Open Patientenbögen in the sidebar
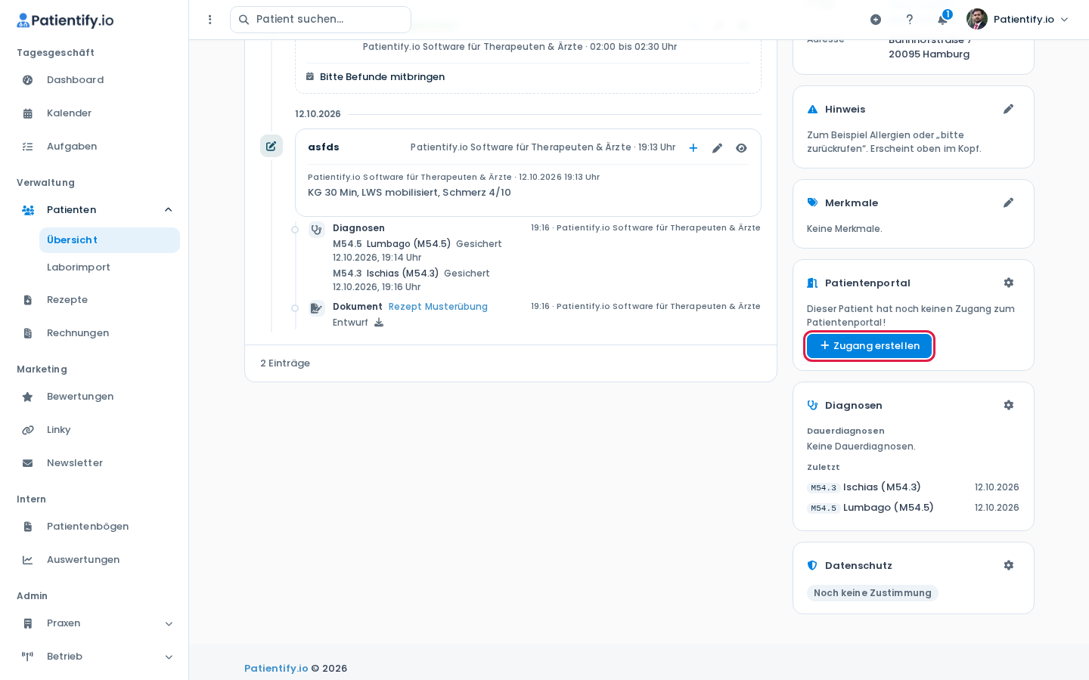 [x=95, y=527]
